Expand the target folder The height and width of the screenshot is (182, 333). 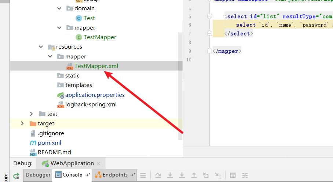(x=22, y=124)
